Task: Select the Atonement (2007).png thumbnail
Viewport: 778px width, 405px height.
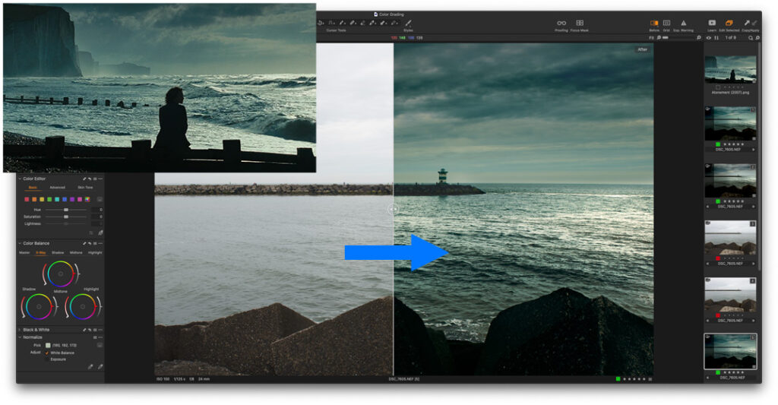Action: [x=730, y=69]
